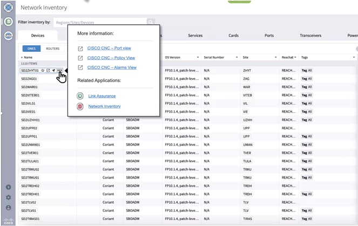Image resolution: width=358 pixels, height=226 pixels.
Task: Click the WAR site chip
Action: [x=246, y=87]
